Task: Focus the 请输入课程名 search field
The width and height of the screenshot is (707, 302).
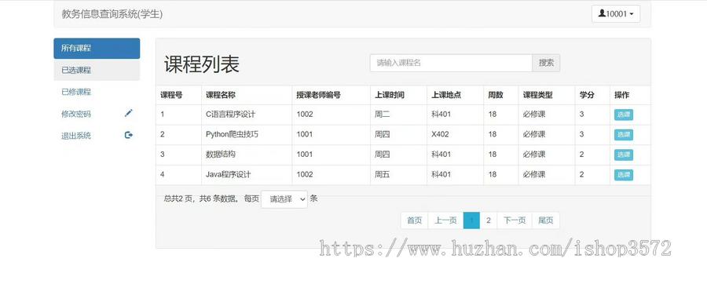Action: (x=452, y=63)
